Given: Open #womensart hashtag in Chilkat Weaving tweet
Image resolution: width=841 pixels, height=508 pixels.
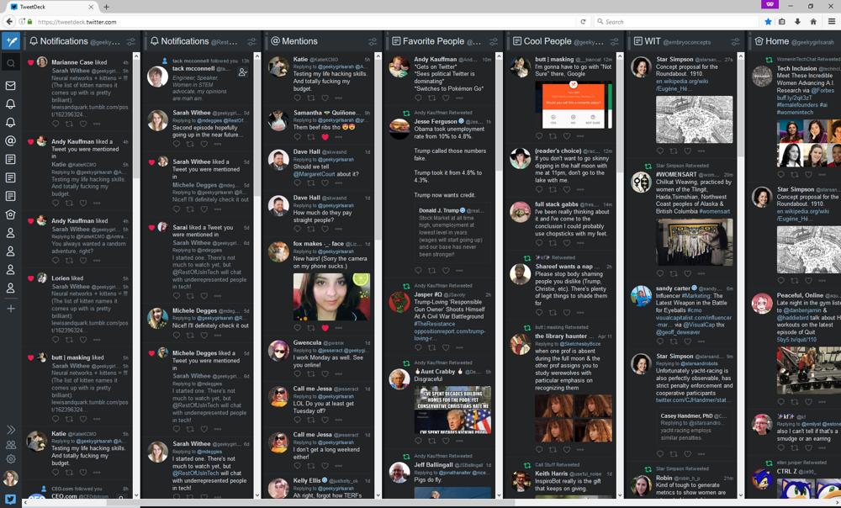Looking at the screenshot, I should coord(714,211).
